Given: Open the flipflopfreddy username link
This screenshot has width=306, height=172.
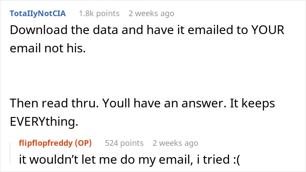Looking at the screenshot, I should pyautogui.click(x=45, y=143).
